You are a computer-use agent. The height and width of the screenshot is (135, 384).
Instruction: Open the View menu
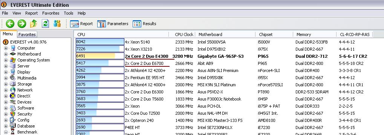click(x=17, y=13)
